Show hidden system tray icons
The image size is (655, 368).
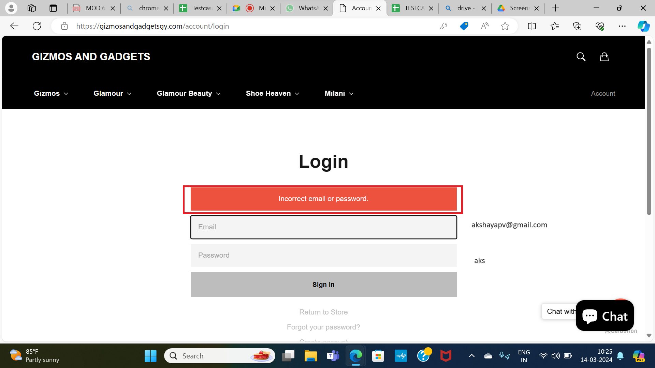coord(472,356)
